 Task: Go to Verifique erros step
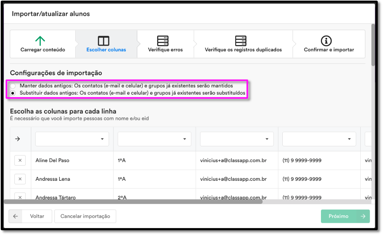[x=165, y=49]
